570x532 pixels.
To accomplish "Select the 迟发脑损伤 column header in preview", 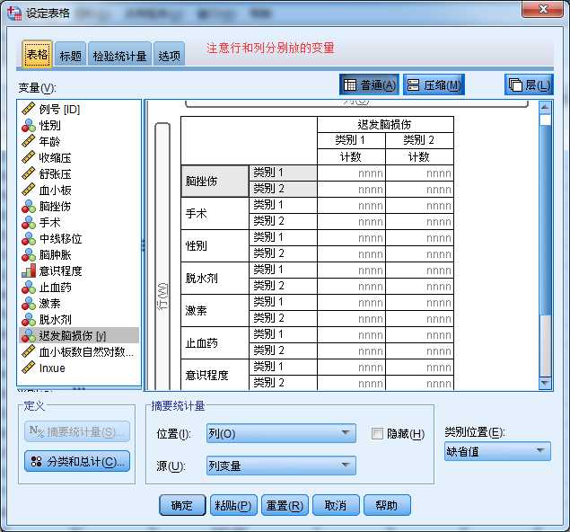I will click(385, 124).
